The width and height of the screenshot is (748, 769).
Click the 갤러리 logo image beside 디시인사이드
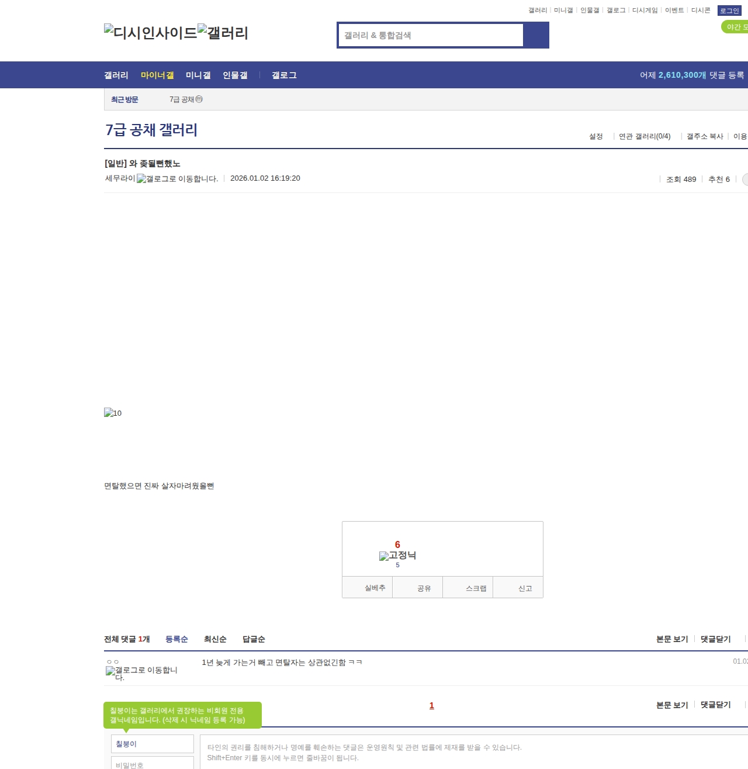[223, 33]
